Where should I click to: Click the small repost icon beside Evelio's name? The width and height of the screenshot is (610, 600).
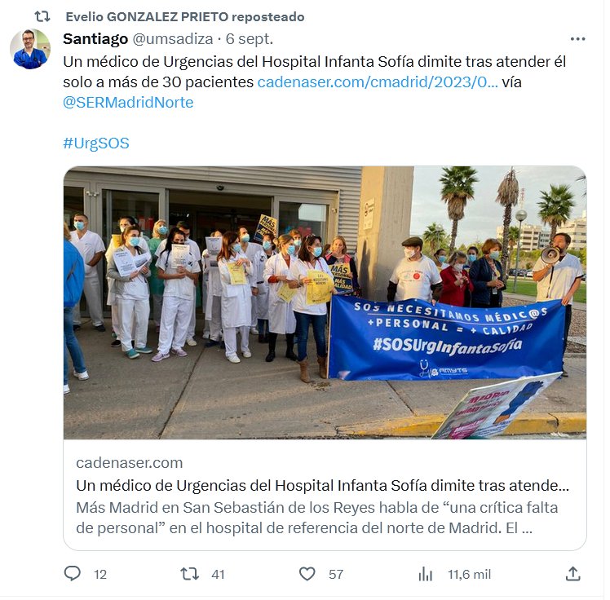[42, 17]
